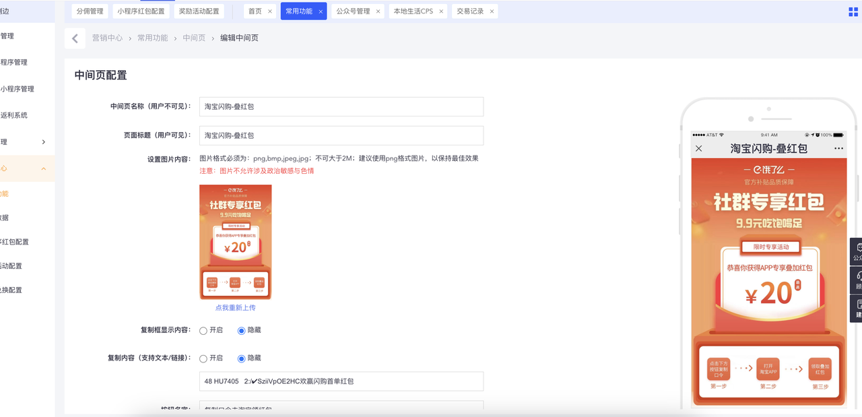Viewport: 862px width, 417px height.
Task: Go to 营销中心 in the breadcrumb
Action: [108, 38]
